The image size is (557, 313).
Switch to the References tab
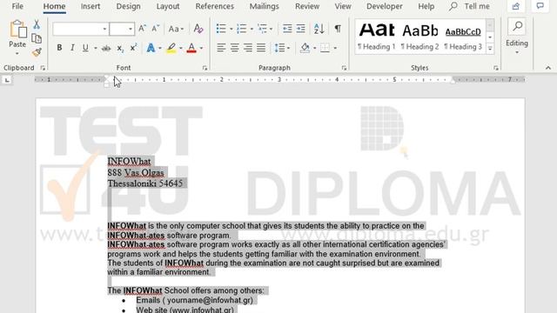tap(215, 6)
